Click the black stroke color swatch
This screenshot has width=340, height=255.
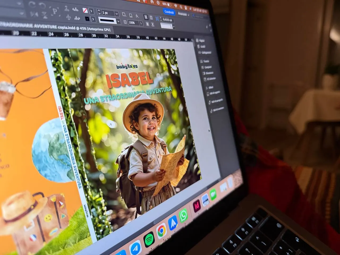coord(87,19)
